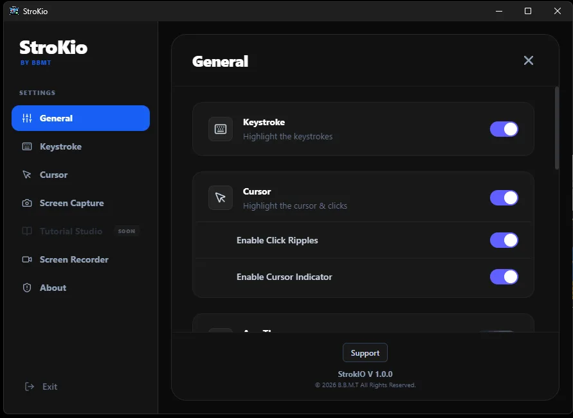
Task: Minimize the StroKio window
Action: [499, 11]
